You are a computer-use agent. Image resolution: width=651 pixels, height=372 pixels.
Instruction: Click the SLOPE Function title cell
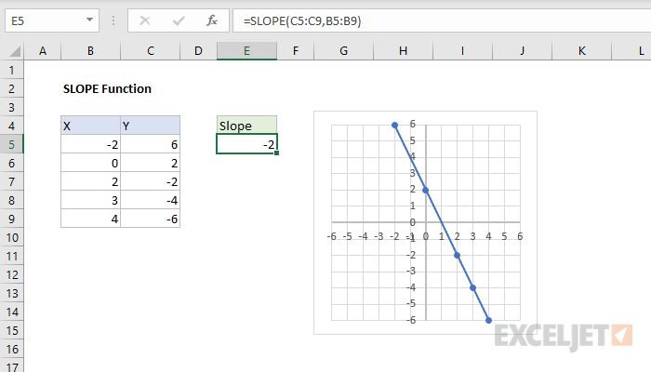107,88
